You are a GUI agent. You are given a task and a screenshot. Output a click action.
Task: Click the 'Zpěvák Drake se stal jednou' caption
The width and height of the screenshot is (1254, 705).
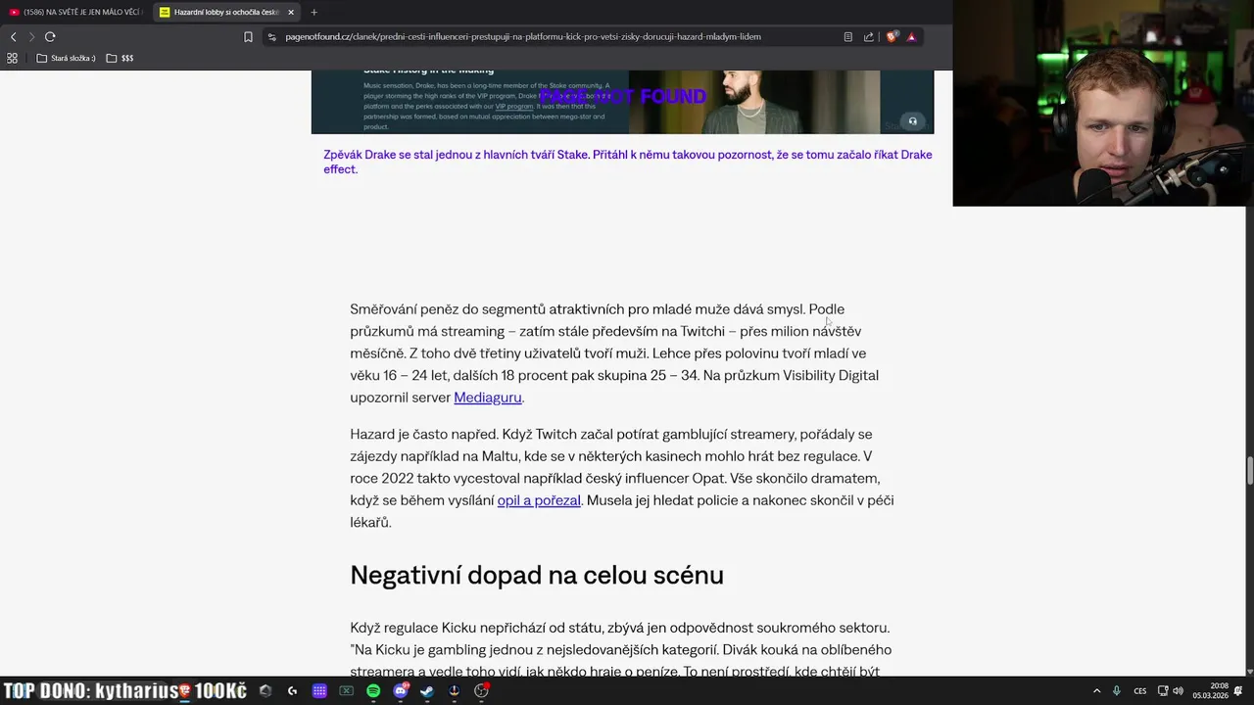(x=627, y=162)
